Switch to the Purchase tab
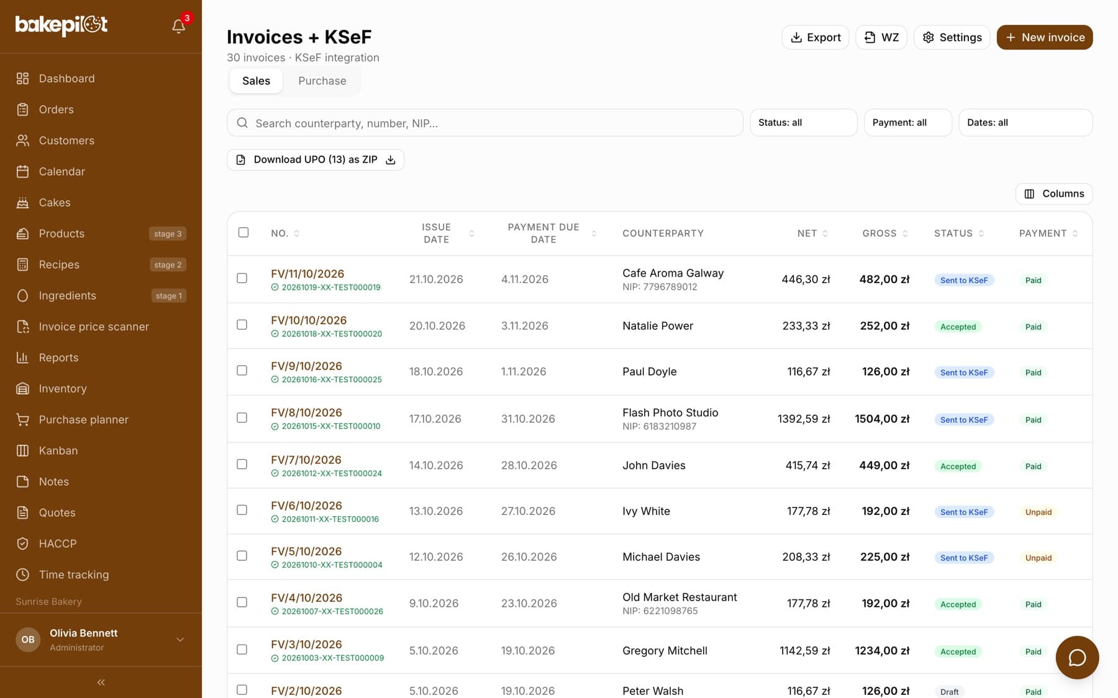 [x=322, y=81]
